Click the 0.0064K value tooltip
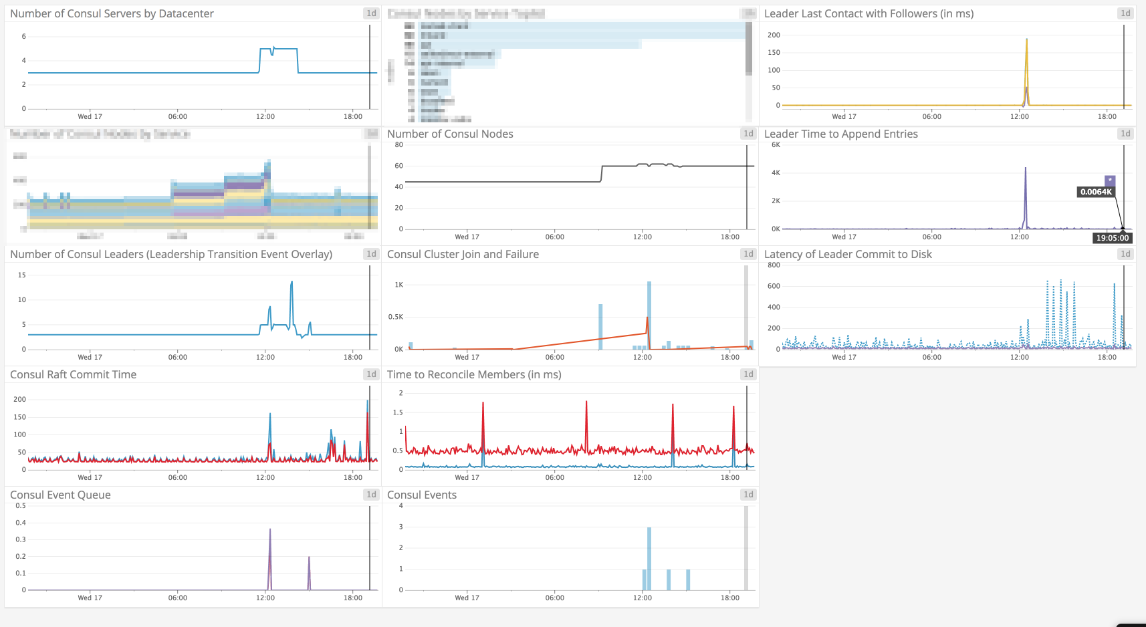This screenshot has width=1146, height=627. point(1096,192)
